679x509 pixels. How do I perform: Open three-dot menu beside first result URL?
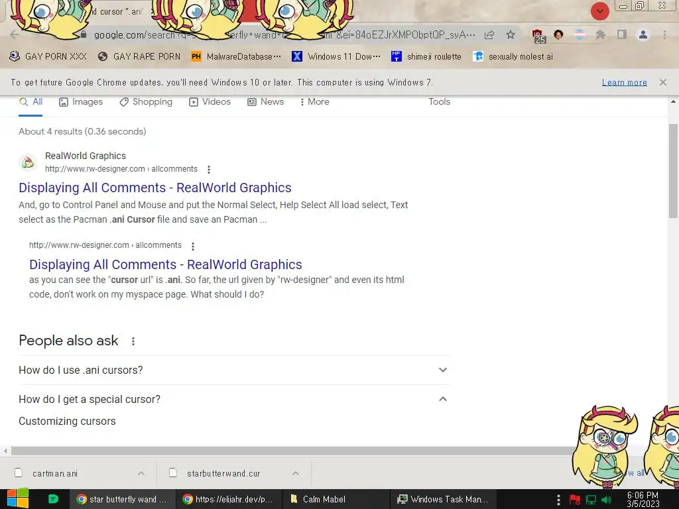(x=209, y=169)
